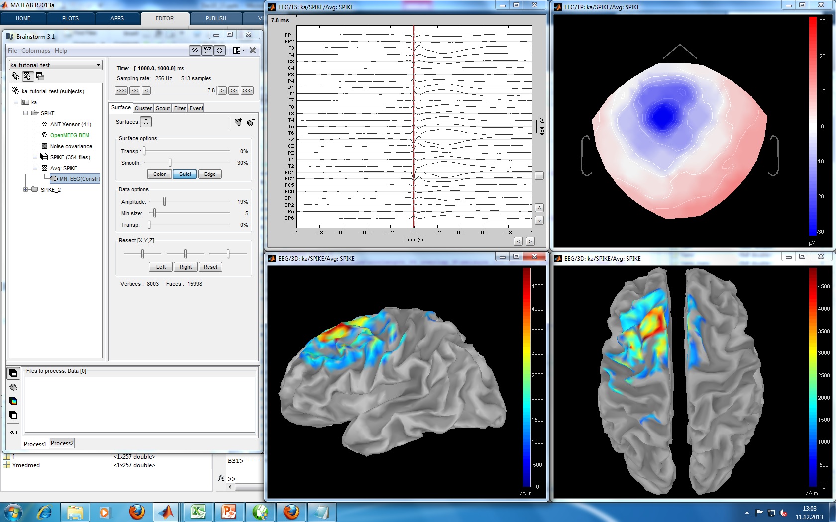Select the process time-frequency colored icon
Image resolution: width=836 pixels, height=522 pixels.
[x=13, y=401]
